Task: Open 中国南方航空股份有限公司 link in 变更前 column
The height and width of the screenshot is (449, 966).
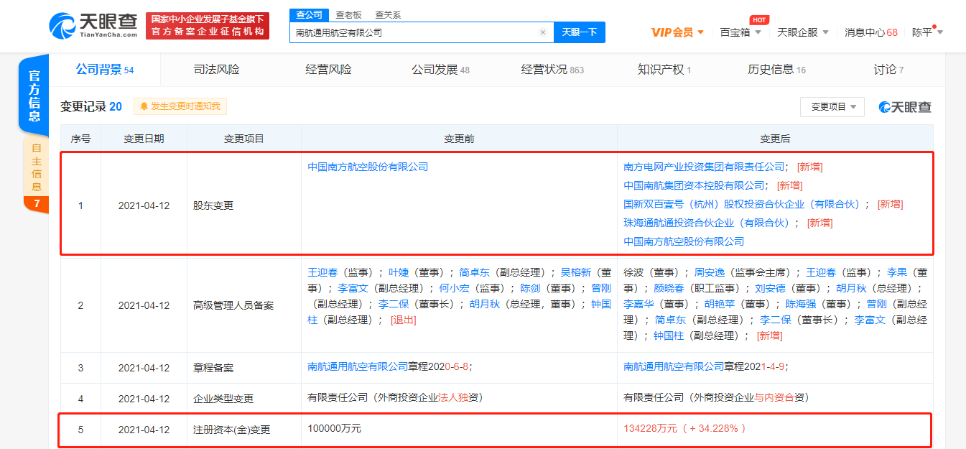Action: pos(368,167)
